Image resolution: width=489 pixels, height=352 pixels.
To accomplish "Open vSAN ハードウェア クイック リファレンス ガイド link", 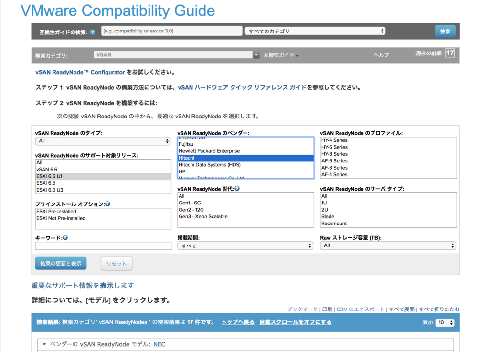I will 242,87.
